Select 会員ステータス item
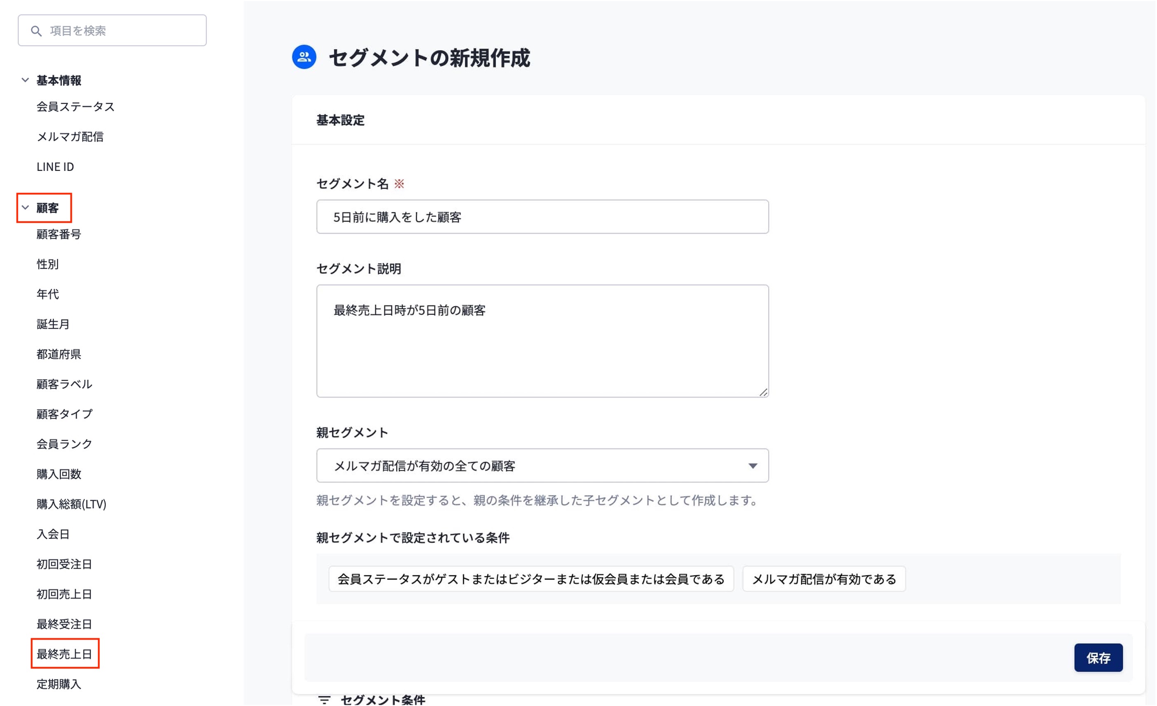 (x=76, y=107)
